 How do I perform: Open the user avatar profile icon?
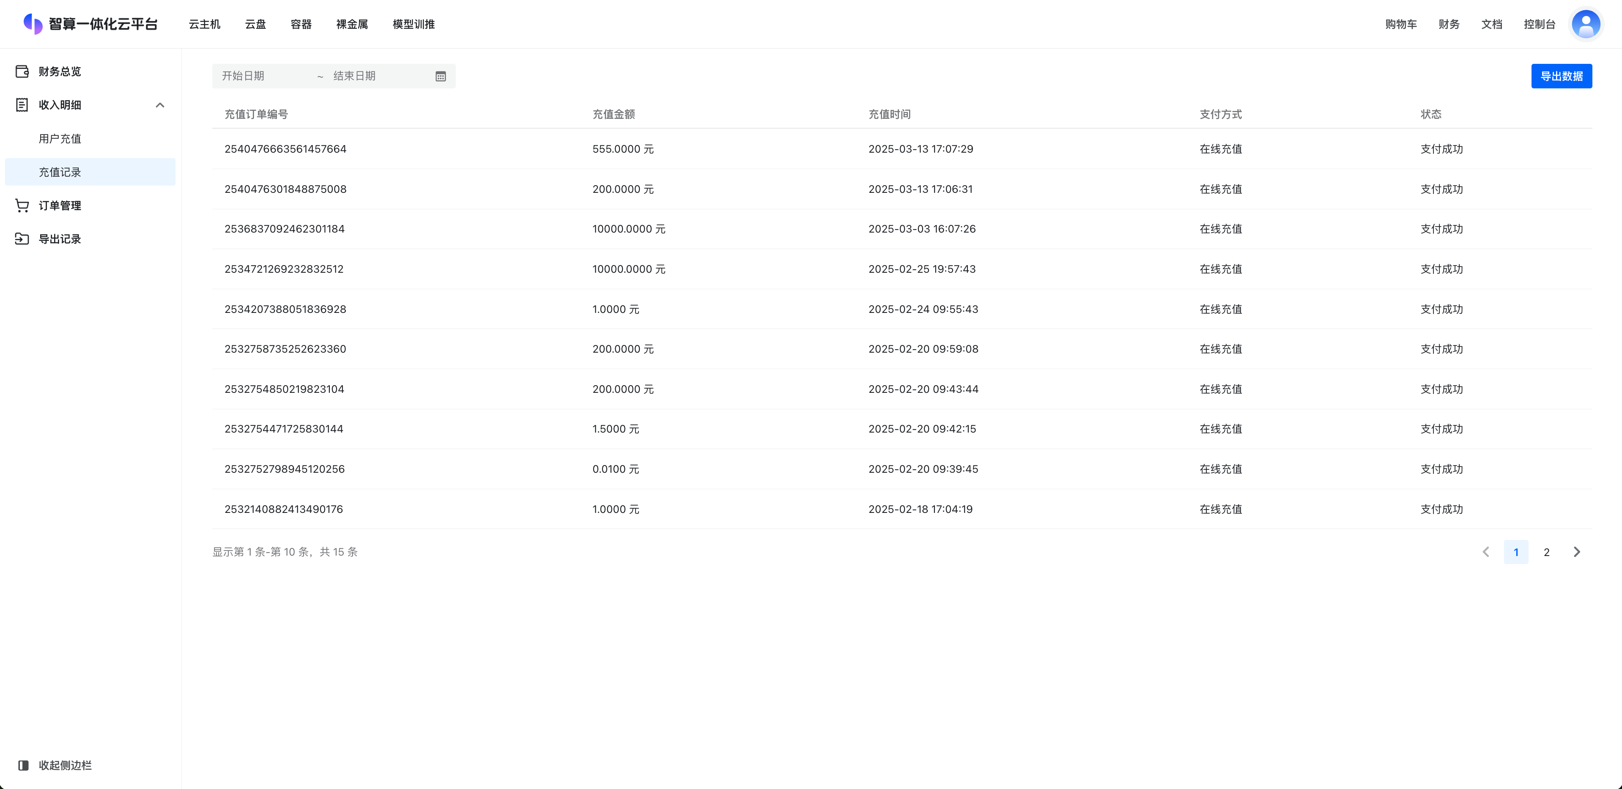pyautogui.click(x=1586, y=24)
